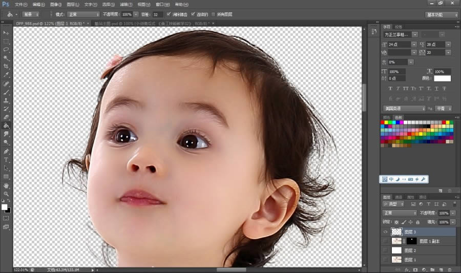
Task: Open the layer blend mode dropdown
Action: point(400,213)
